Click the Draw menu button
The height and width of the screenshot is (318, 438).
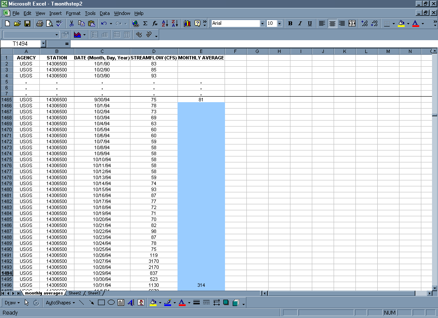pyautogui.click(x=12, y=303)
